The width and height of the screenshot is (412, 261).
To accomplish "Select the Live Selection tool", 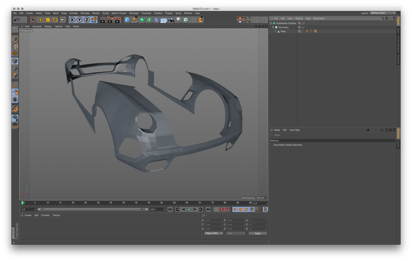I will [33, 20].
